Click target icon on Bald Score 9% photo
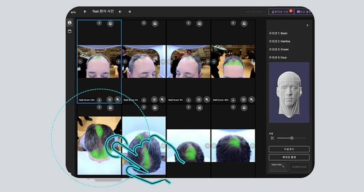Viewport: 364px width, 192px height. click(198, 99)
